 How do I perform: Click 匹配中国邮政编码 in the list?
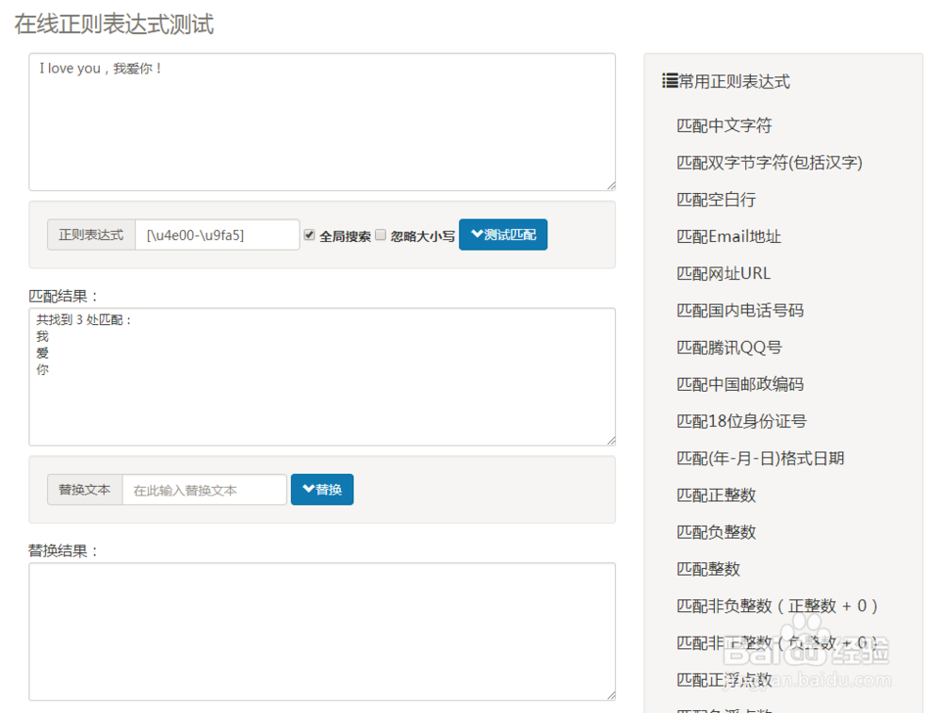point(740,384)
